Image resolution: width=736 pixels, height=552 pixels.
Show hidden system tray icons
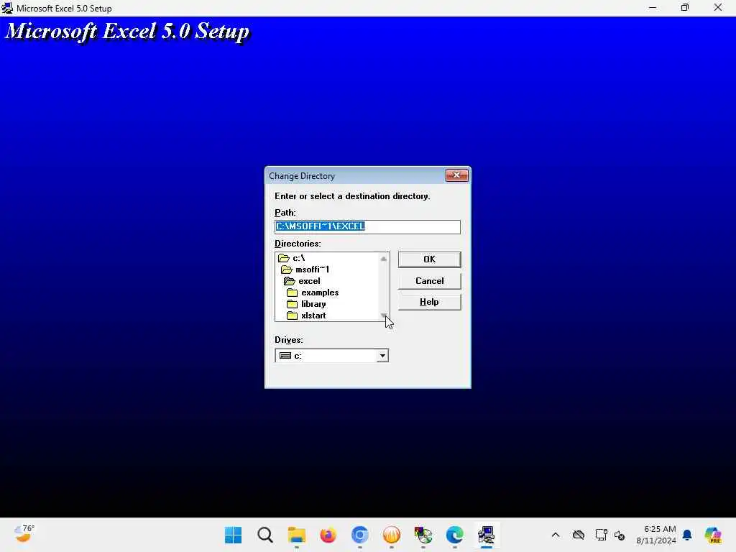[x=556, y=535]
